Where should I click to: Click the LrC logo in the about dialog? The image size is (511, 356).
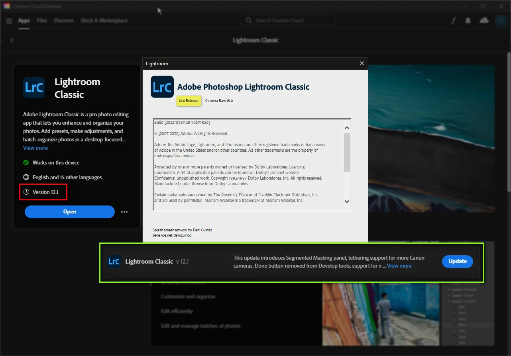coord(162,87)
